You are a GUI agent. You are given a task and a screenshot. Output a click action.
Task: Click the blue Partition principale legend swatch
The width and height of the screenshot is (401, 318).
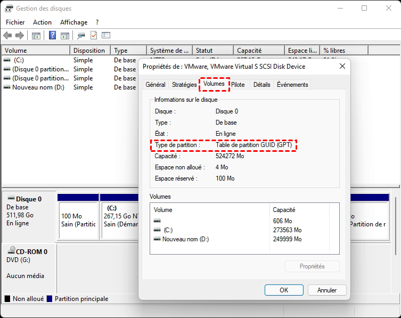tap(50, 299)
